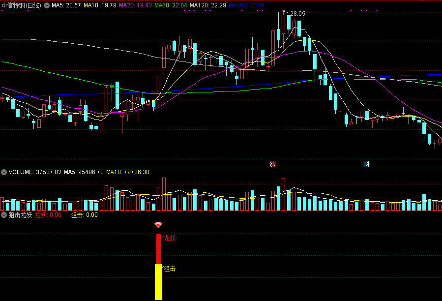Click the red 张 marker icon
The image size is (442, 301).
click(x=272, y=164)
